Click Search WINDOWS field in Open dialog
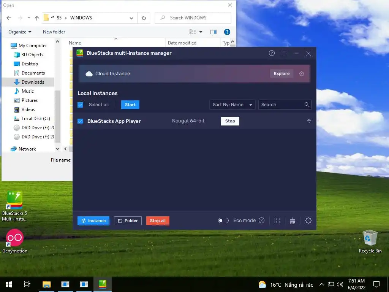Viewport: 389px width, 292px height. coord(193,18)
